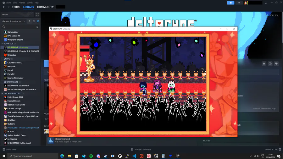Click View all friends who play
This screenshot has height=159, width=283.
(264, 108)
